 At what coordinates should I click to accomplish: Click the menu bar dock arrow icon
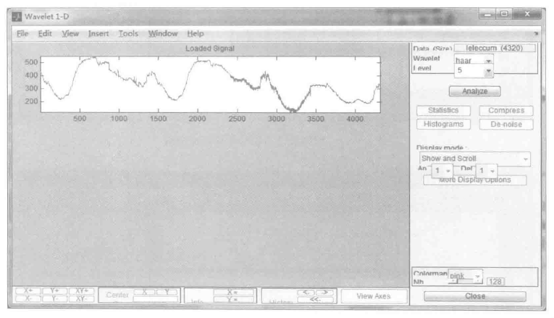(x=536, y=33)
